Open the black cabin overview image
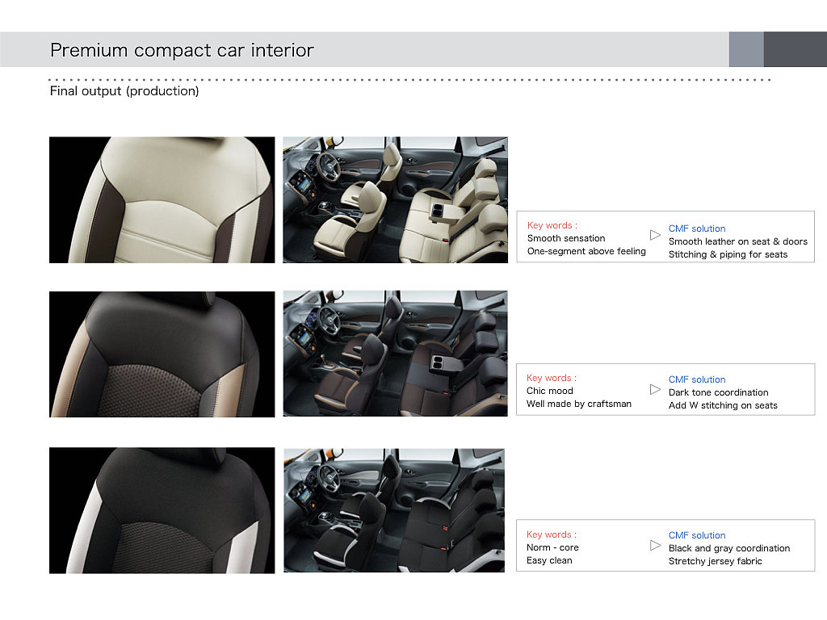 (394, 510)
